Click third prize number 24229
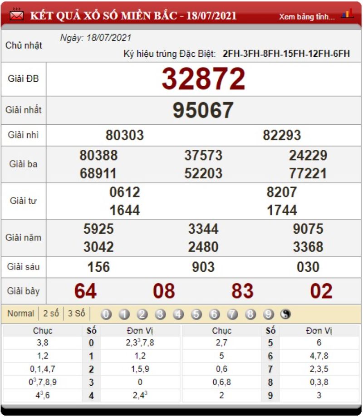The image size is (363, 417). [308, 155]
